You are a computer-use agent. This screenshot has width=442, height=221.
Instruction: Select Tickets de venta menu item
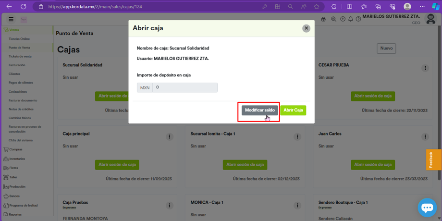click(20, 56)
